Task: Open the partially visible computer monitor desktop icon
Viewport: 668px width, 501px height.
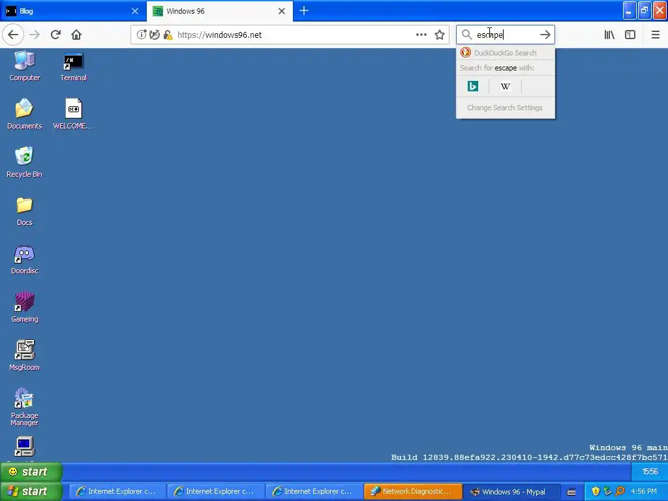Action: click(24, 448)
